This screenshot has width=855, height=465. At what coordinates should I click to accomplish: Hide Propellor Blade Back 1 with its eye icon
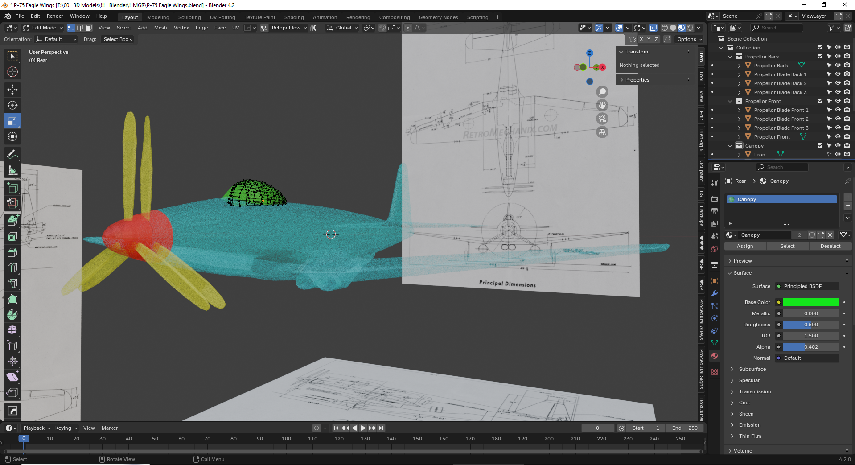point(838,74)
